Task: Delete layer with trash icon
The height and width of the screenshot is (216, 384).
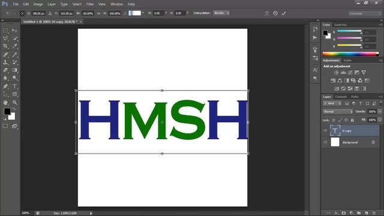Action: 374,213
